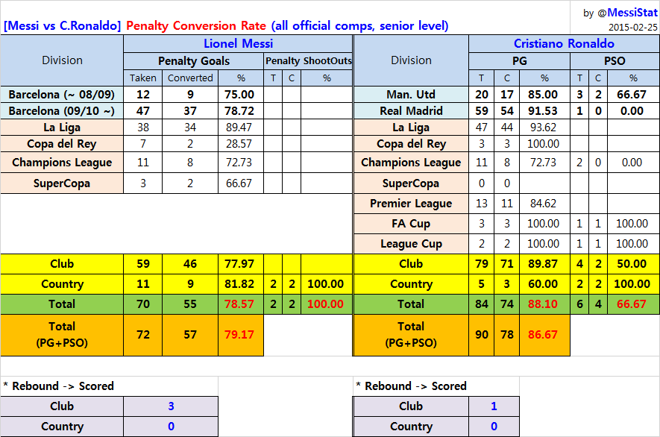
Task: Select the '93.62' La Liga percentage
Action: (x=544, y=127)
